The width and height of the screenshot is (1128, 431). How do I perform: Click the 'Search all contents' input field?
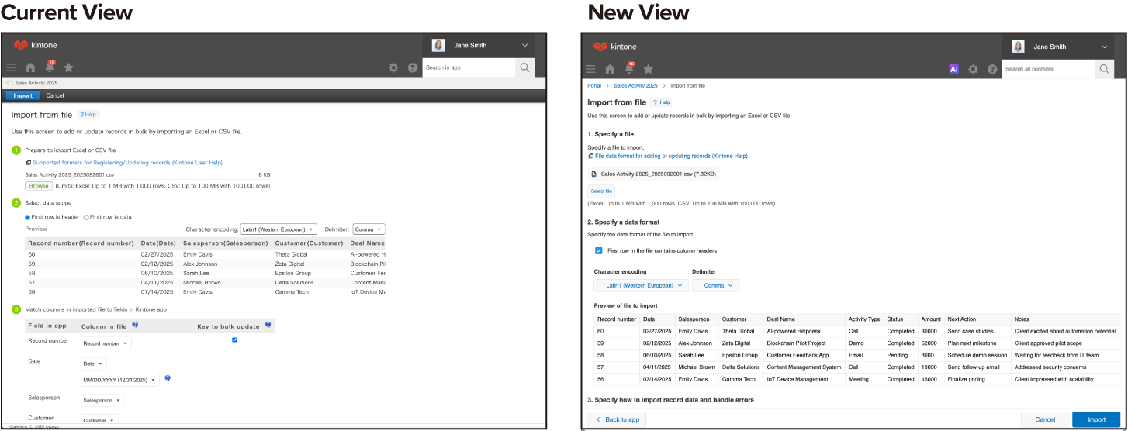(x=1047, y=69)
